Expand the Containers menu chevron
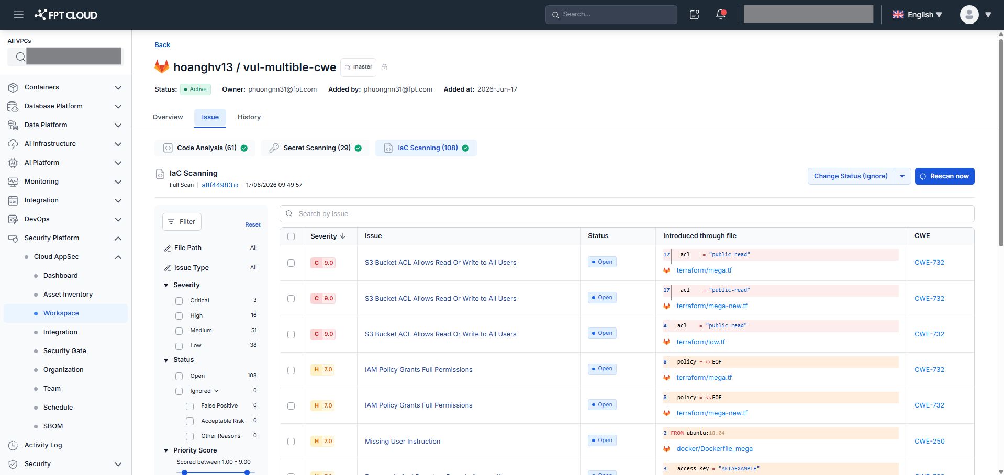 click(x=118, y=88)
